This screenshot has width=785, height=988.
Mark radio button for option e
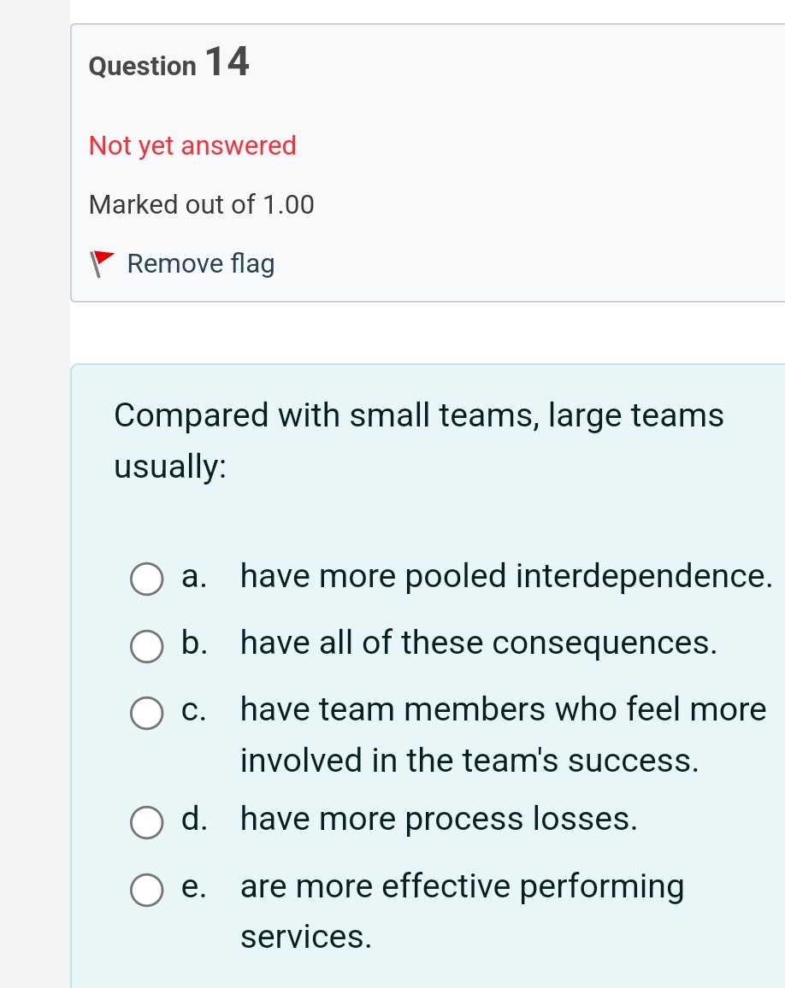point(146,889)
